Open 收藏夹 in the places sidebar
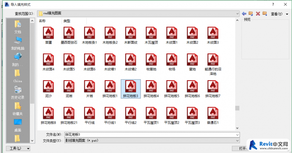 (18, 109)
